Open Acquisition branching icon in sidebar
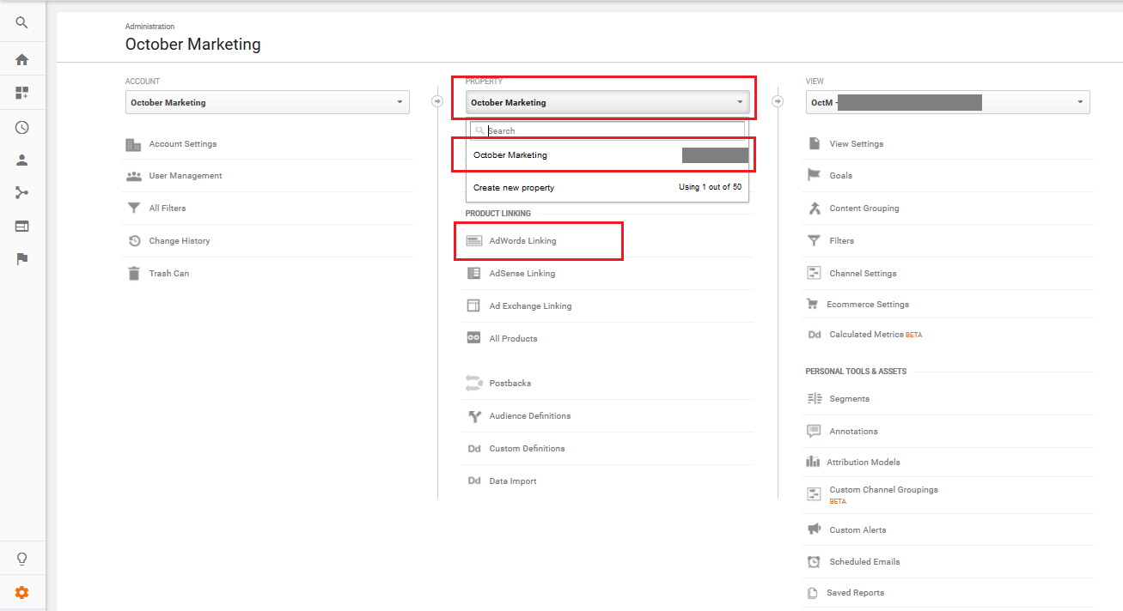The width and height of the screenshot is (1123, 611). [21, 193]
